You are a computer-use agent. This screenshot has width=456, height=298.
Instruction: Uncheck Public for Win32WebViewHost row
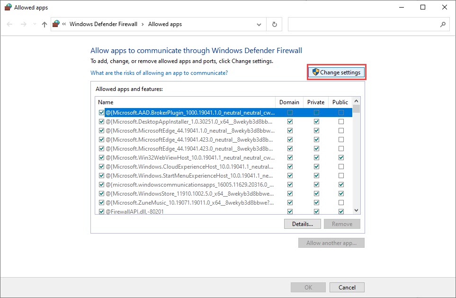tap(341, 157)
